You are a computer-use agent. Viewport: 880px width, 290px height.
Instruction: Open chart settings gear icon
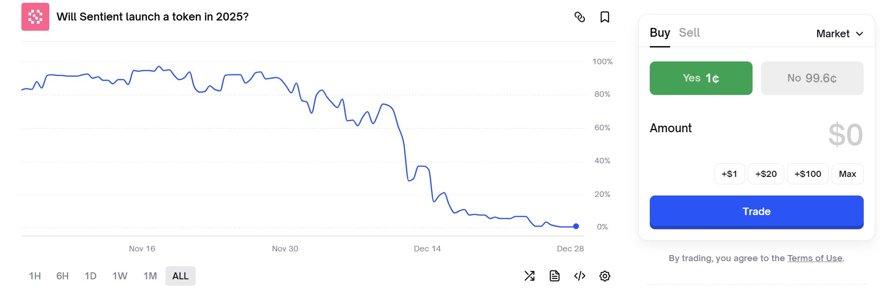pos(605,276)
